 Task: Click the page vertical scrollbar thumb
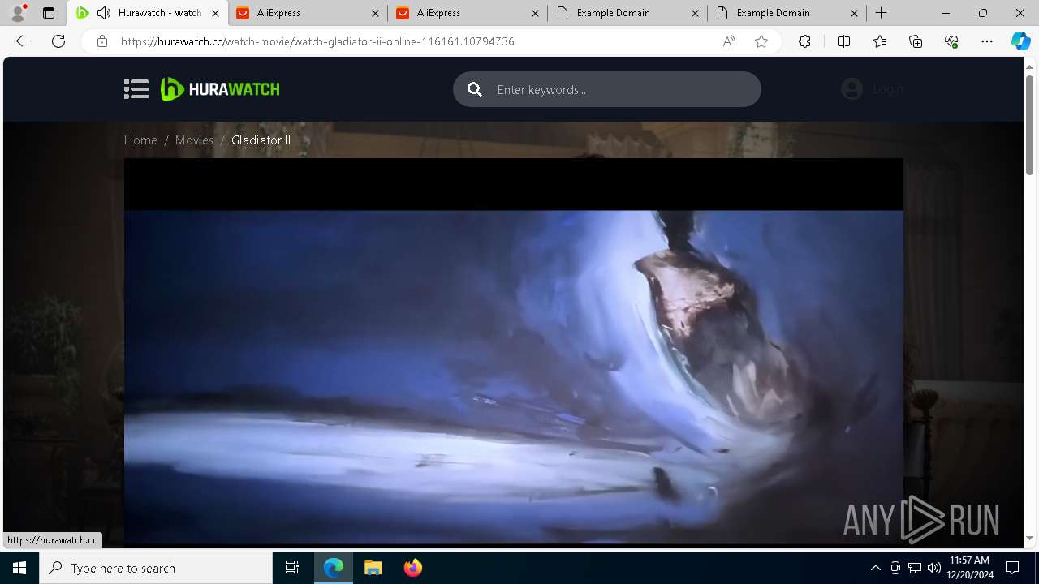point(1030,124)
